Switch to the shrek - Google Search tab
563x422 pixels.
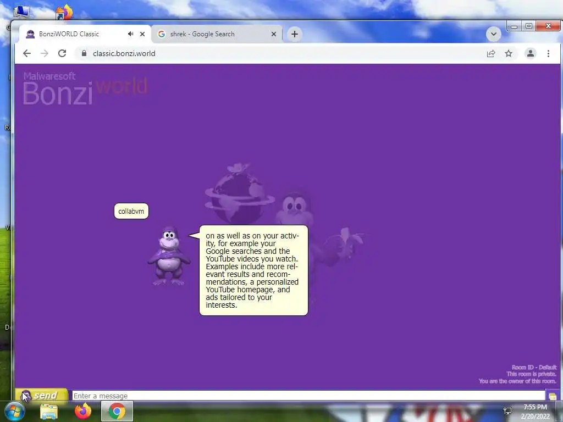click(x=217, y=34)
